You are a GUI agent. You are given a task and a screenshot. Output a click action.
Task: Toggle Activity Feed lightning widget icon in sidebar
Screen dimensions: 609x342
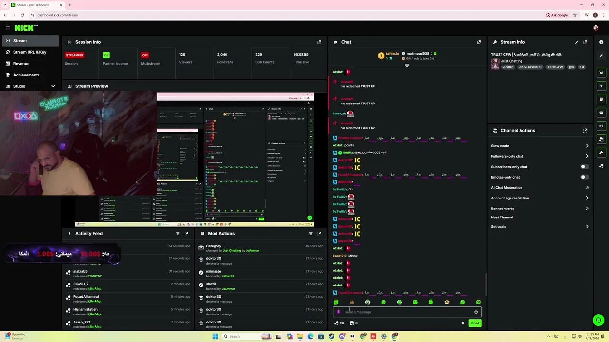(601, 86)
